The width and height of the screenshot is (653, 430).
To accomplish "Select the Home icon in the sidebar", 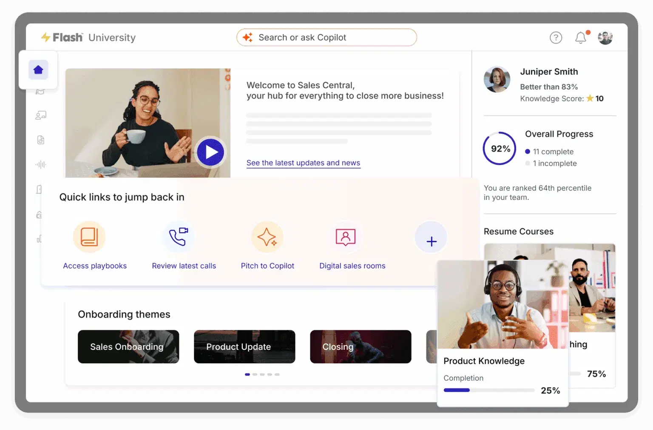I will pos(38,69).
